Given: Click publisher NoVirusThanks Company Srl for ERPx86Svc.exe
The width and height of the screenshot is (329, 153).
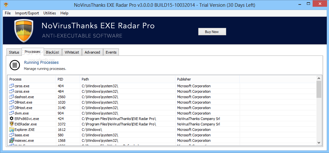Looking at the screenshot, I should (x=198, y=119).
